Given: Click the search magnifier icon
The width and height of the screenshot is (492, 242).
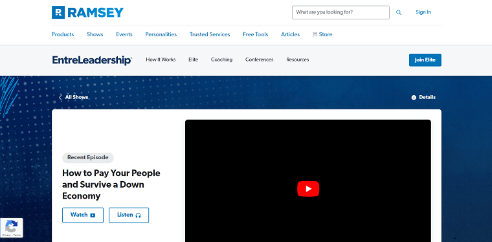Looking at the screenshot, I should click(x=399, y=12).
